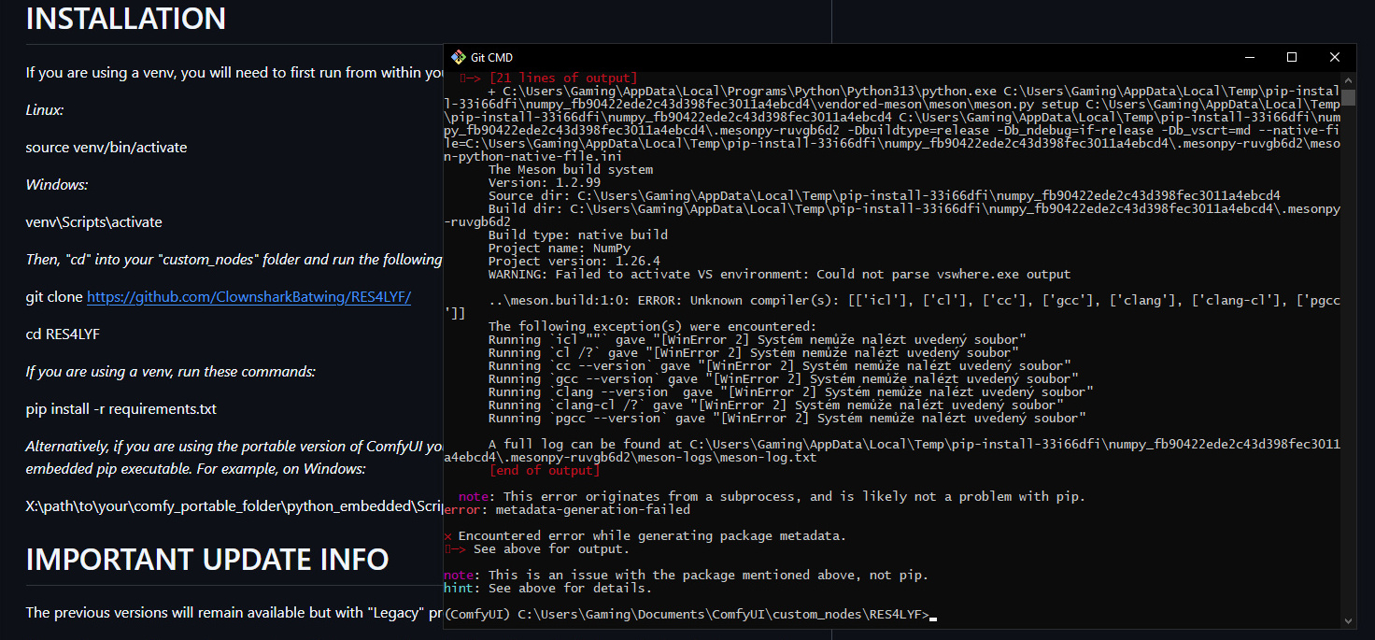Click the 'venv\Scripts\activate' line

[94, 222]
